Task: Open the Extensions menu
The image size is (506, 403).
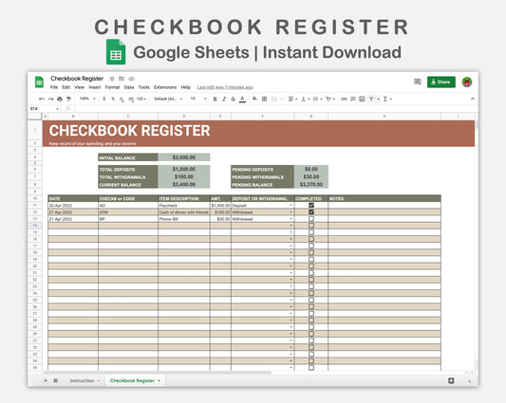Action: 165,87
